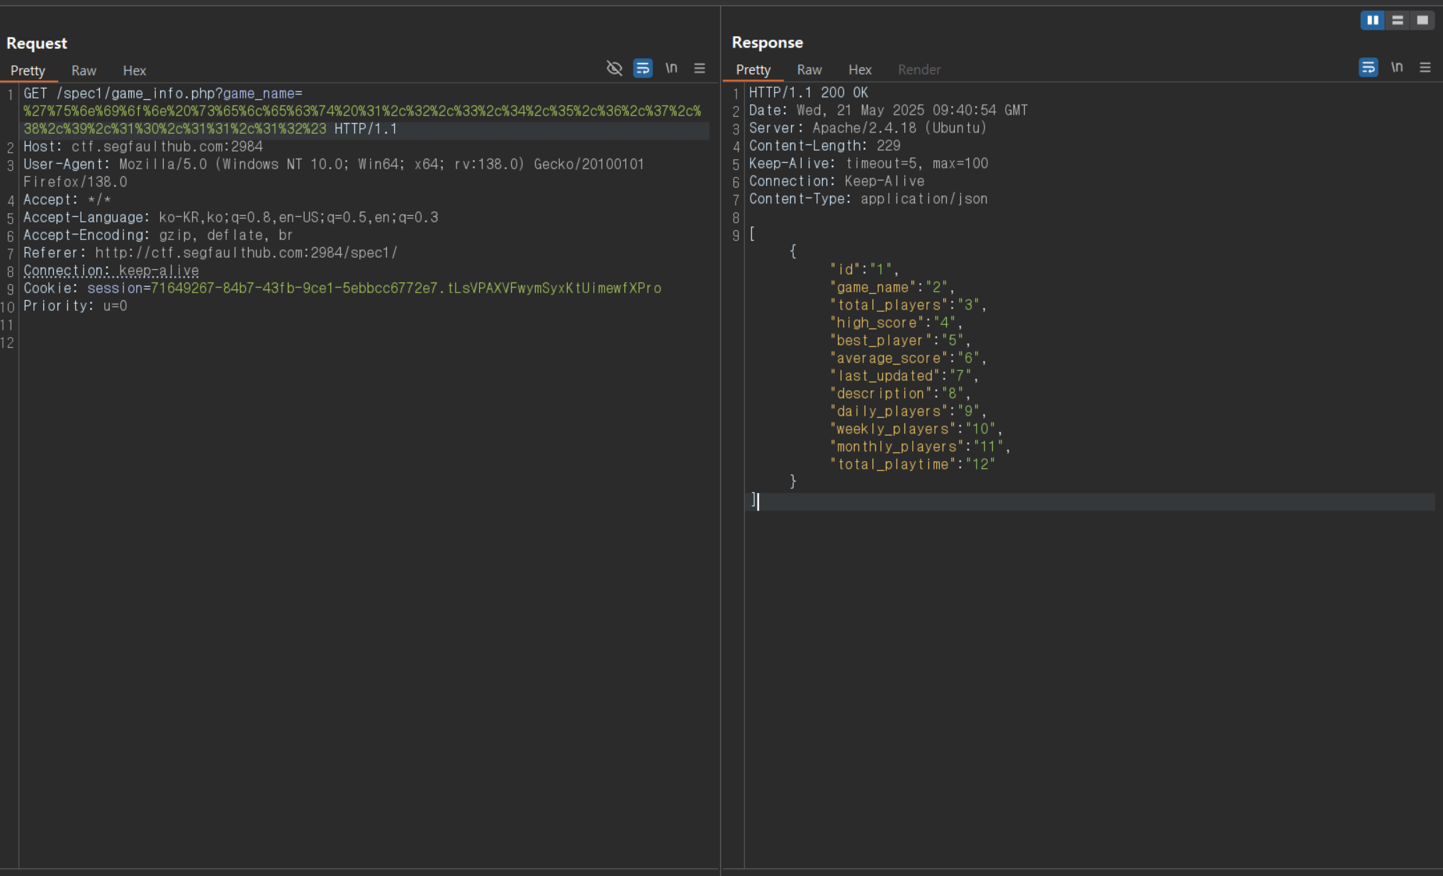Toggle show newline characters in Request panel
This screenshot has height=876, width=1443.
pyautogui.click(x=671, y=68)
